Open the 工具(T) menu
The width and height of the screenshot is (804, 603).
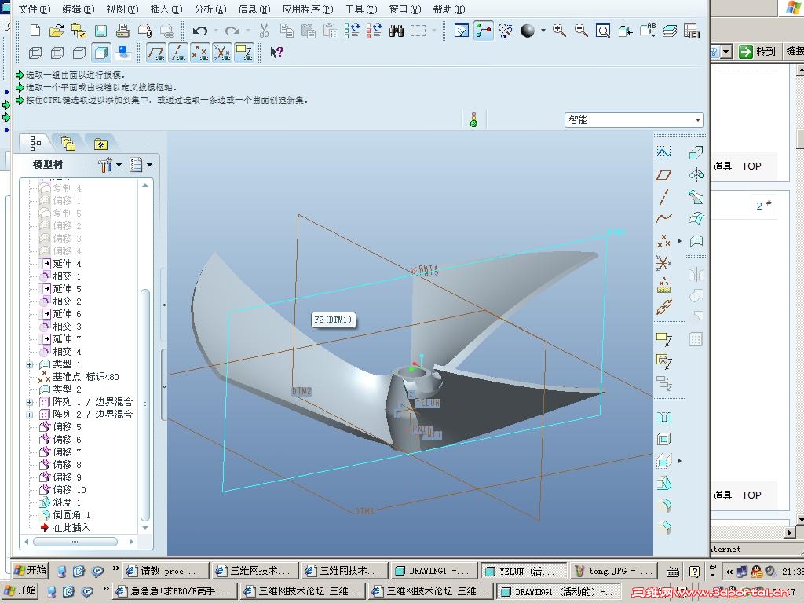coord(361,9)
